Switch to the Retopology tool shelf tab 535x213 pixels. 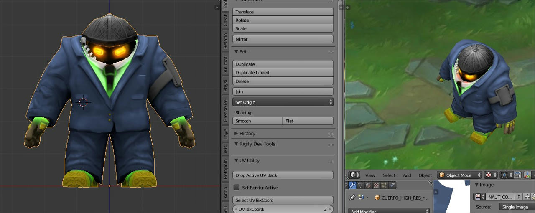tap(225, 169)
